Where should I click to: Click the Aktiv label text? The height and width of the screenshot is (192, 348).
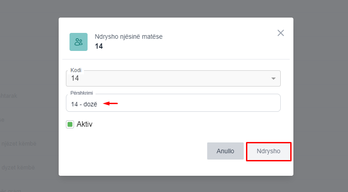coord(84,124)
